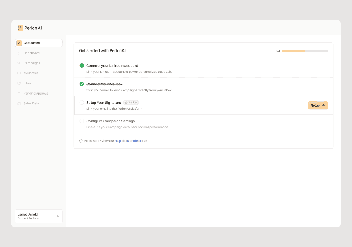Click the help question-mark icon
This screenshot has width=352, height=247.
81,141
